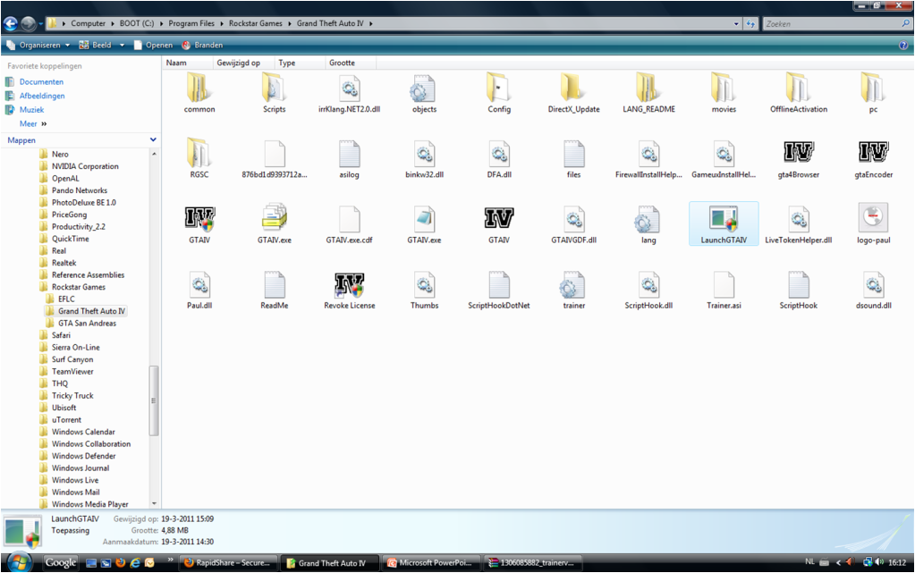Select the irrKlang.NET2.0.dll file
The width and height of the screenshot is (915, 573).
pos(349,93)
